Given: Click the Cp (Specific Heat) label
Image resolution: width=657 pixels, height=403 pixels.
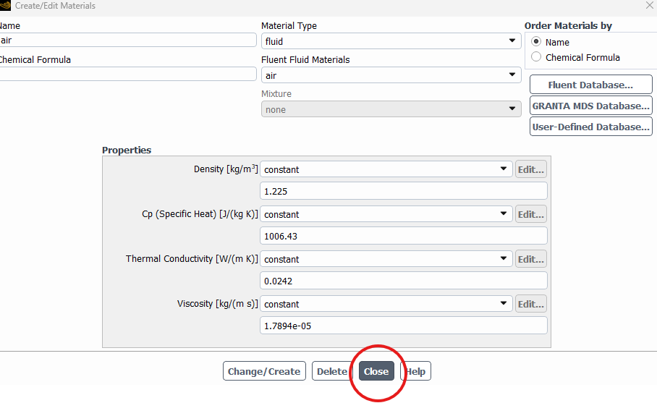Looking at the screenshot, I should pyautogui.click(x=200, y=213).
